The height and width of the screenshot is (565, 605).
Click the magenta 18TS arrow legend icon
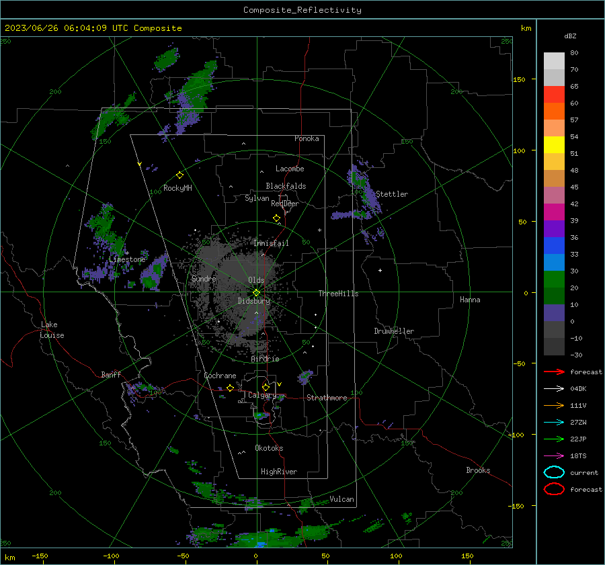pyautogui.click(x=554, y=456)
